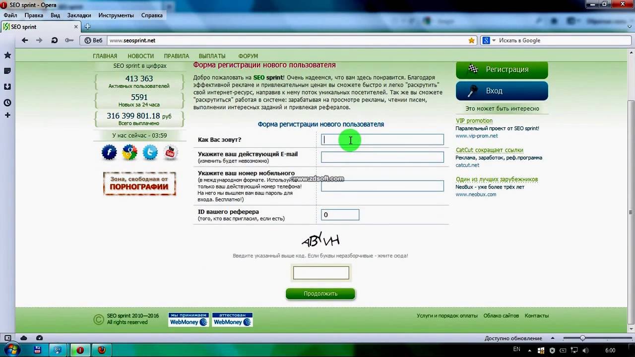Open a new tab with the plus icon
This screenshot has width=635, height=357.
(x=87, y=27)
